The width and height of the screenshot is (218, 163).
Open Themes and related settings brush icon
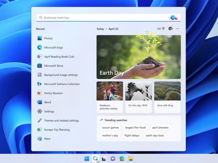40,120
